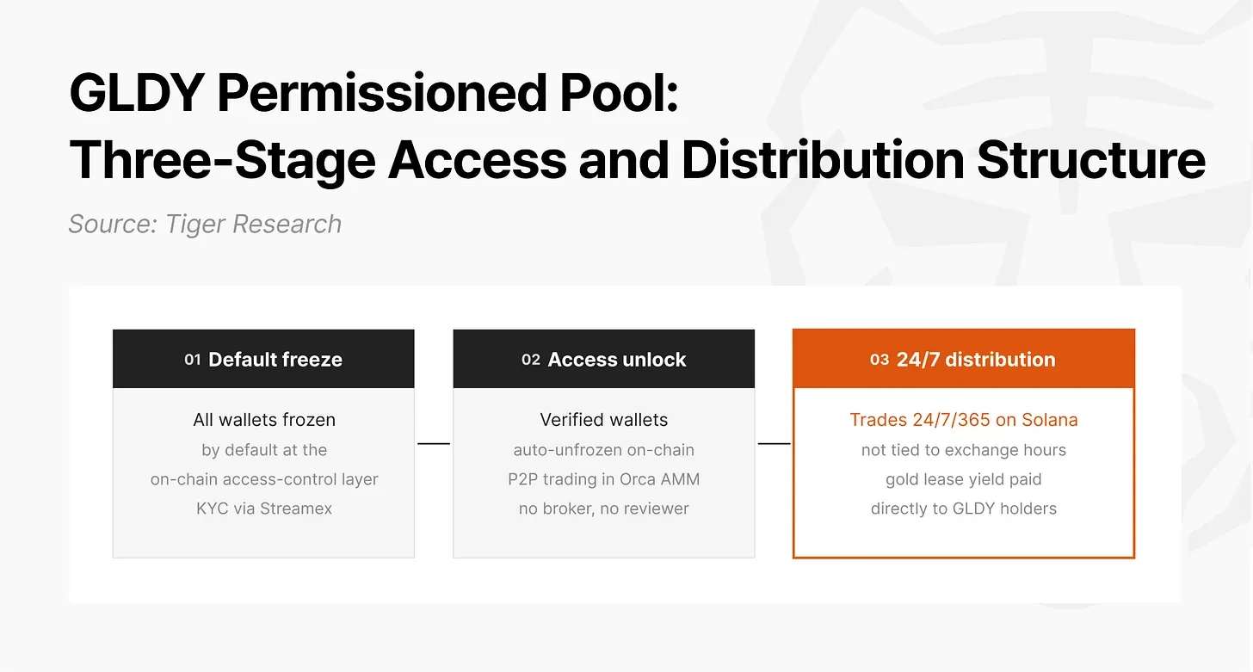
Task: Click 'Trades 24/7/365 on Solana' orange text
Action: coord(964,420)
